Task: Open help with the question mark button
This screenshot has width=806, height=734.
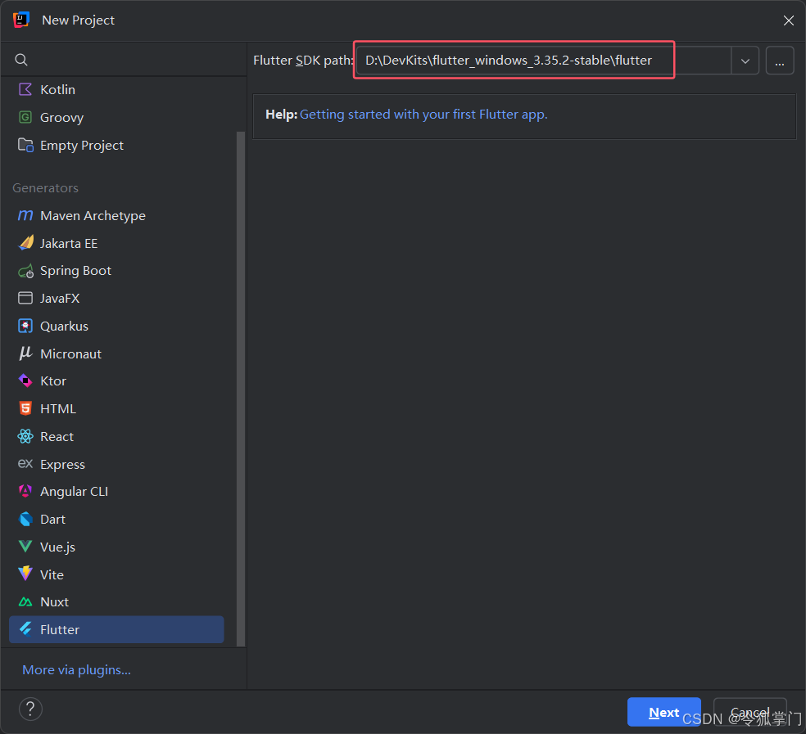Action: coord(30,709)
